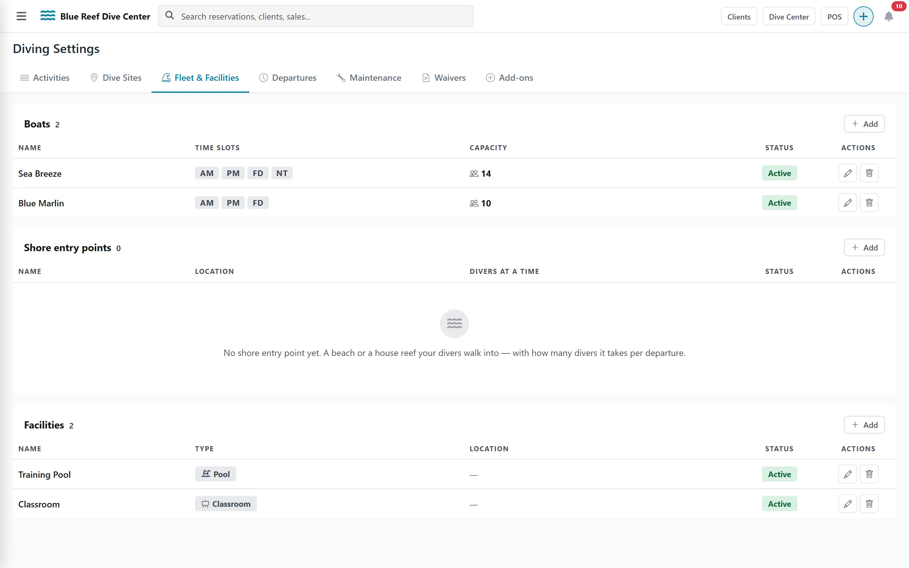Edit the Classroom facility
This screenshot has height=568, width=909.
coord(847,504)
